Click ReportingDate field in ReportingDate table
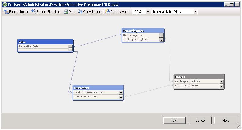 [141, 35]
